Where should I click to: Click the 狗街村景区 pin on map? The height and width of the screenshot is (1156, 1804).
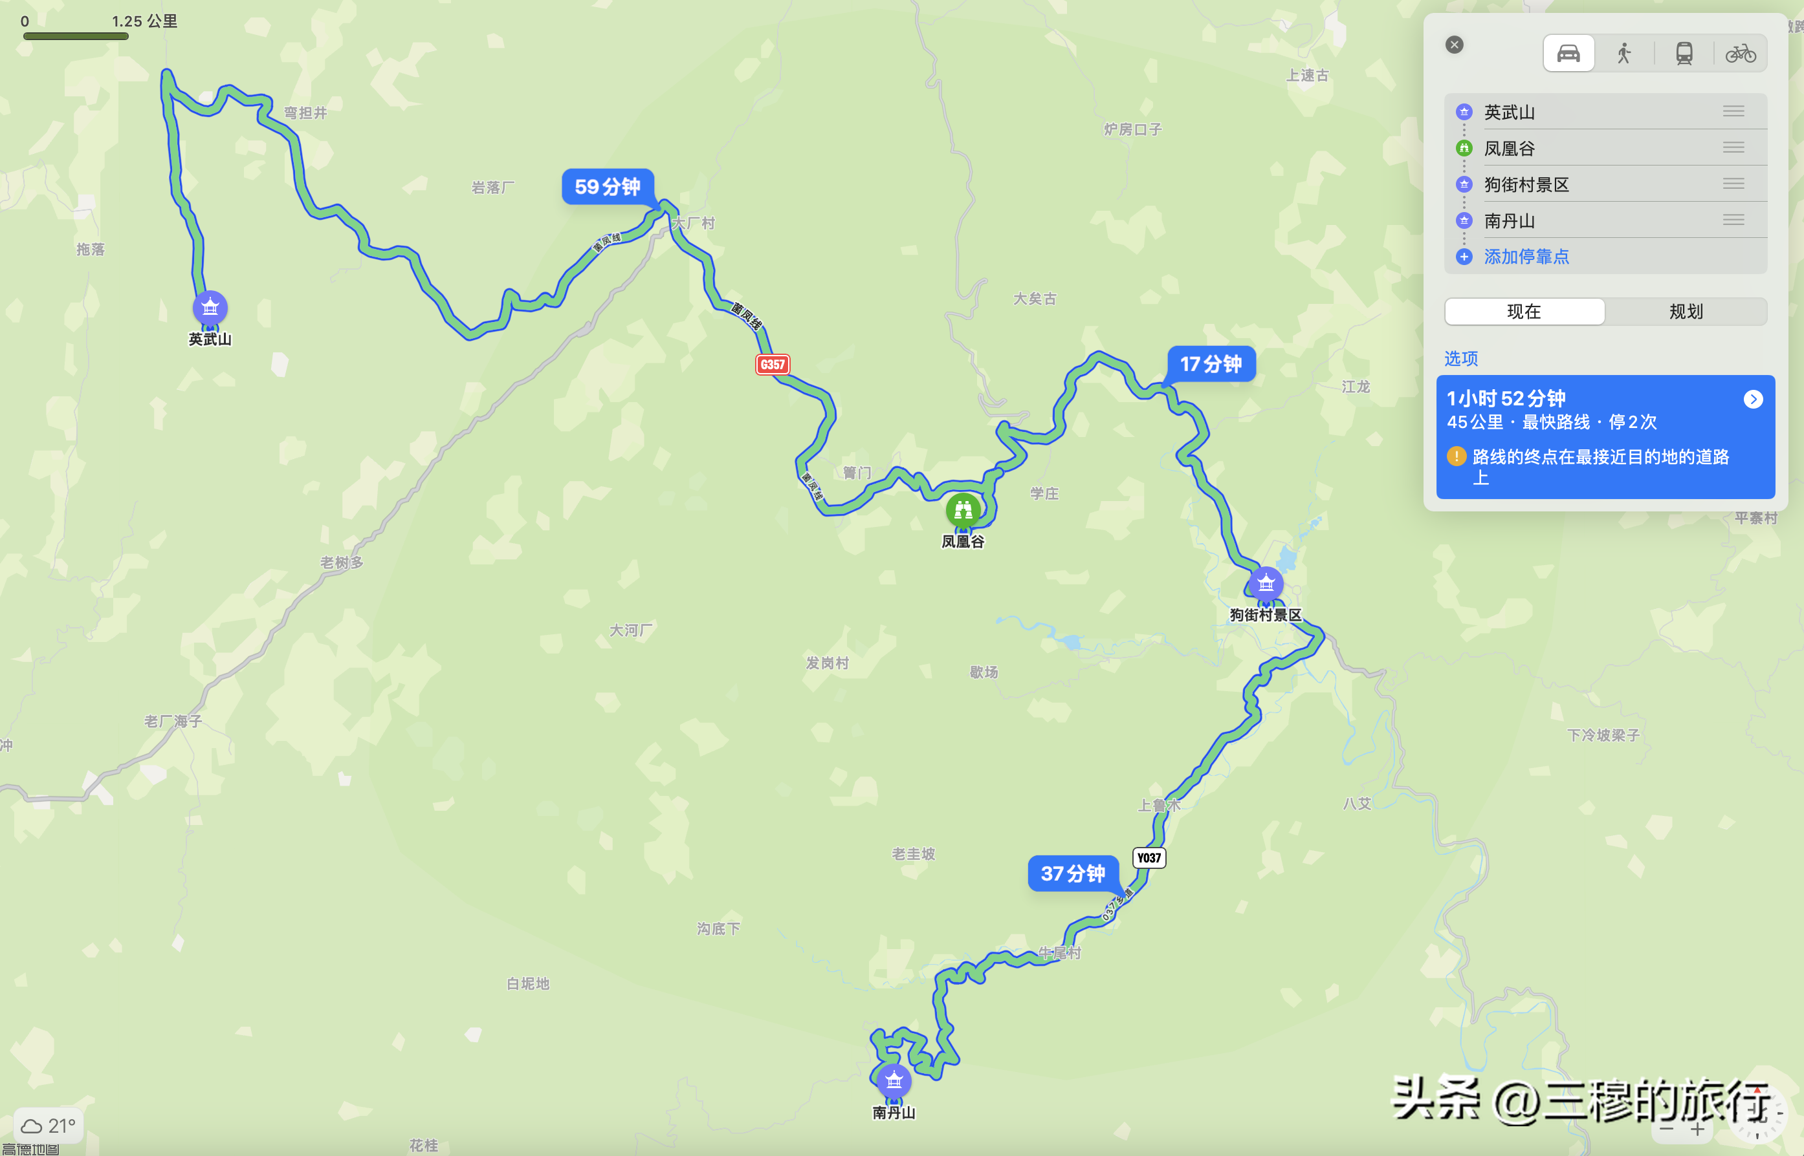[x=1266, y=584]
